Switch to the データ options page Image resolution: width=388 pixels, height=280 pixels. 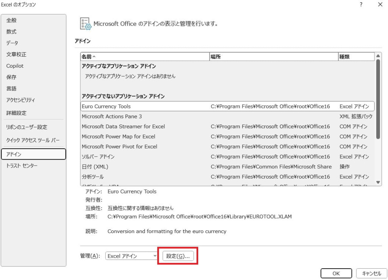[x=12, y=43]
